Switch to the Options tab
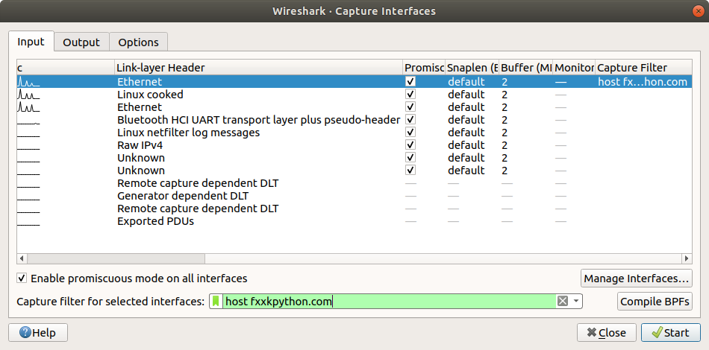The width and height of the screenshot is (709, 350). point(138,42)
